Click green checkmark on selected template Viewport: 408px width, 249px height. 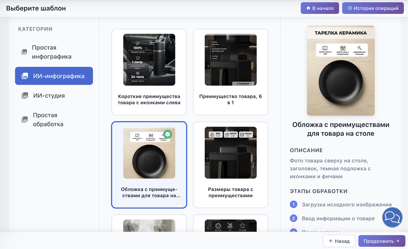pos(167,134)
